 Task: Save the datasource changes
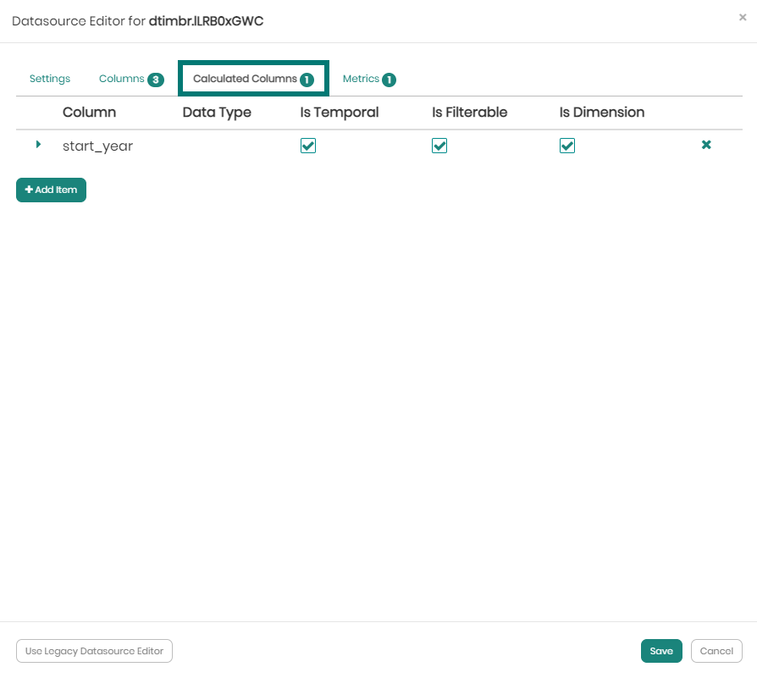[661, 651]
